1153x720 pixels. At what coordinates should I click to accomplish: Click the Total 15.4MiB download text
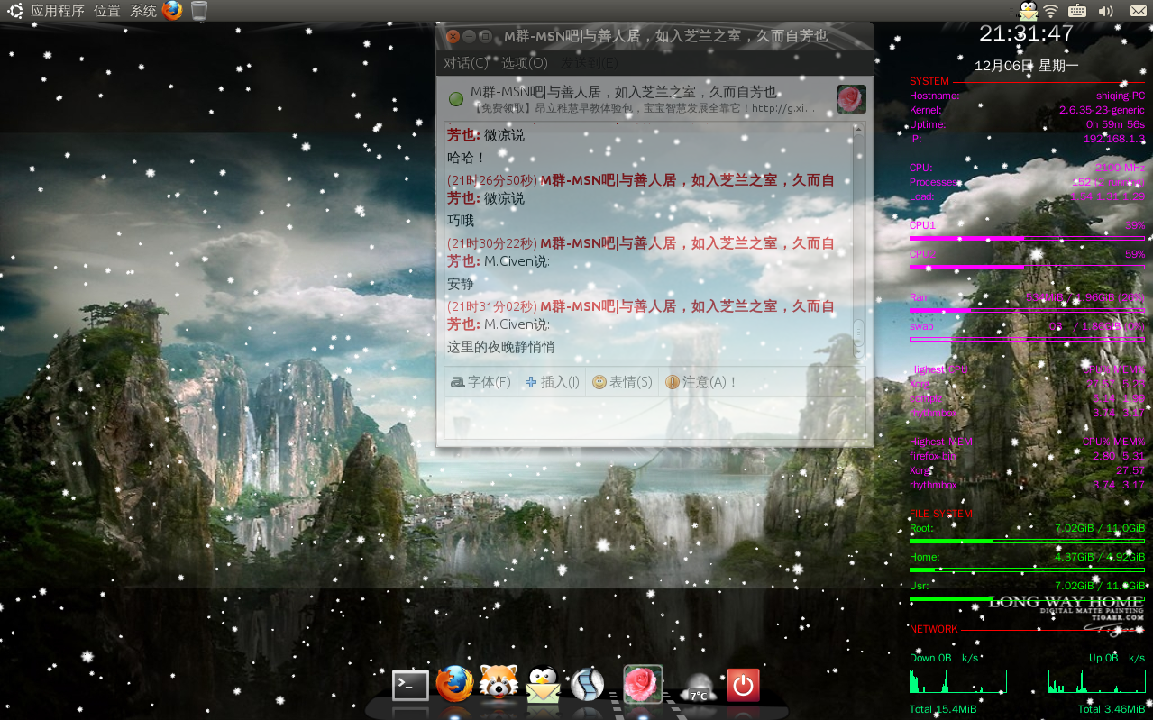943,709
